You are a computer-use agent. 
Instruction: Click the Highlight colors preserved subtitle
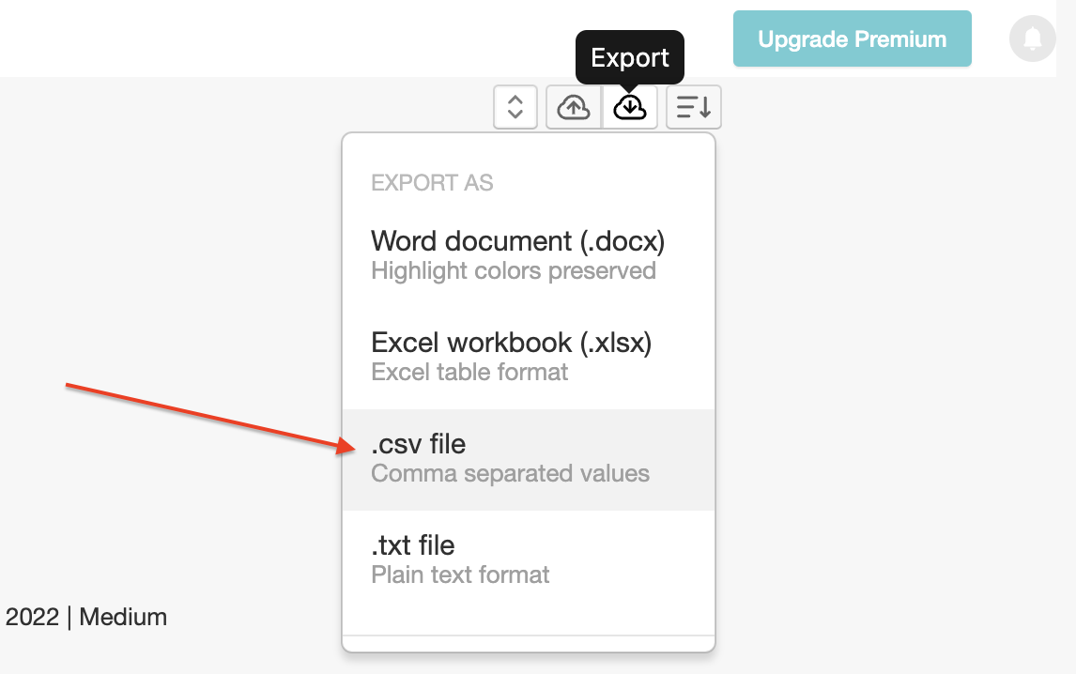pyautogui.click(x=514, y=270)
